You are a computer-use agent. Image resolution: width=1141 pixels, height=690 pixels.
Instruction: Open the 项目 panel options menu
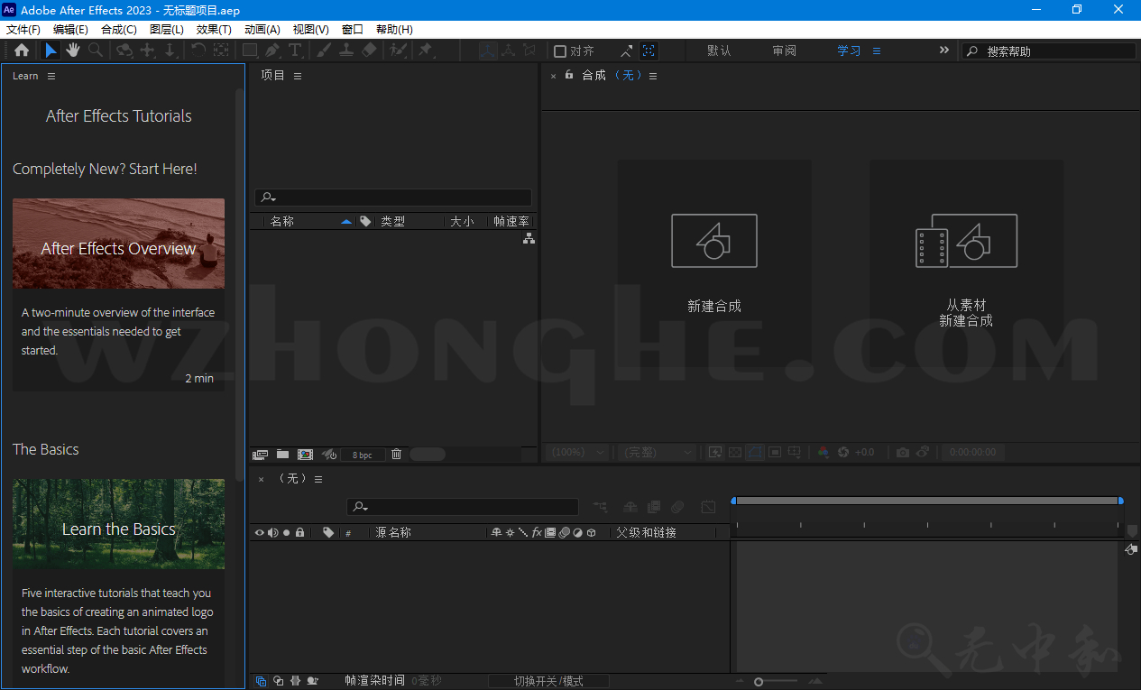point(298,76)
